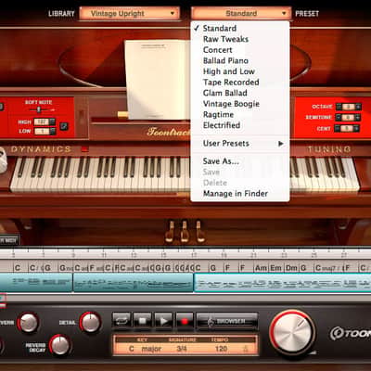Viewport: 371px width, 371px height.
Task: Click the 'Em' chord in the chord track
Action: [276, 268]
